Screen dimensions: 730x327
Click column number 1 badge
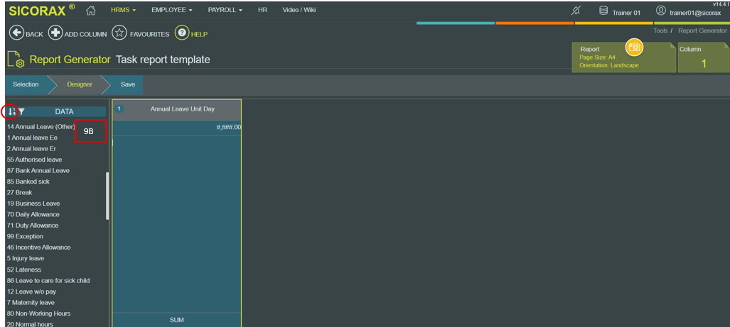[x=119, y=109]
